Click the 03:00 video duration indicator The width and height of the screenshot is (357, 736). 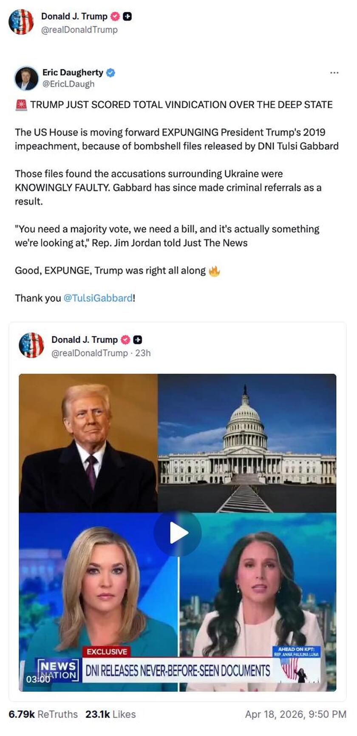coord(37,679)
